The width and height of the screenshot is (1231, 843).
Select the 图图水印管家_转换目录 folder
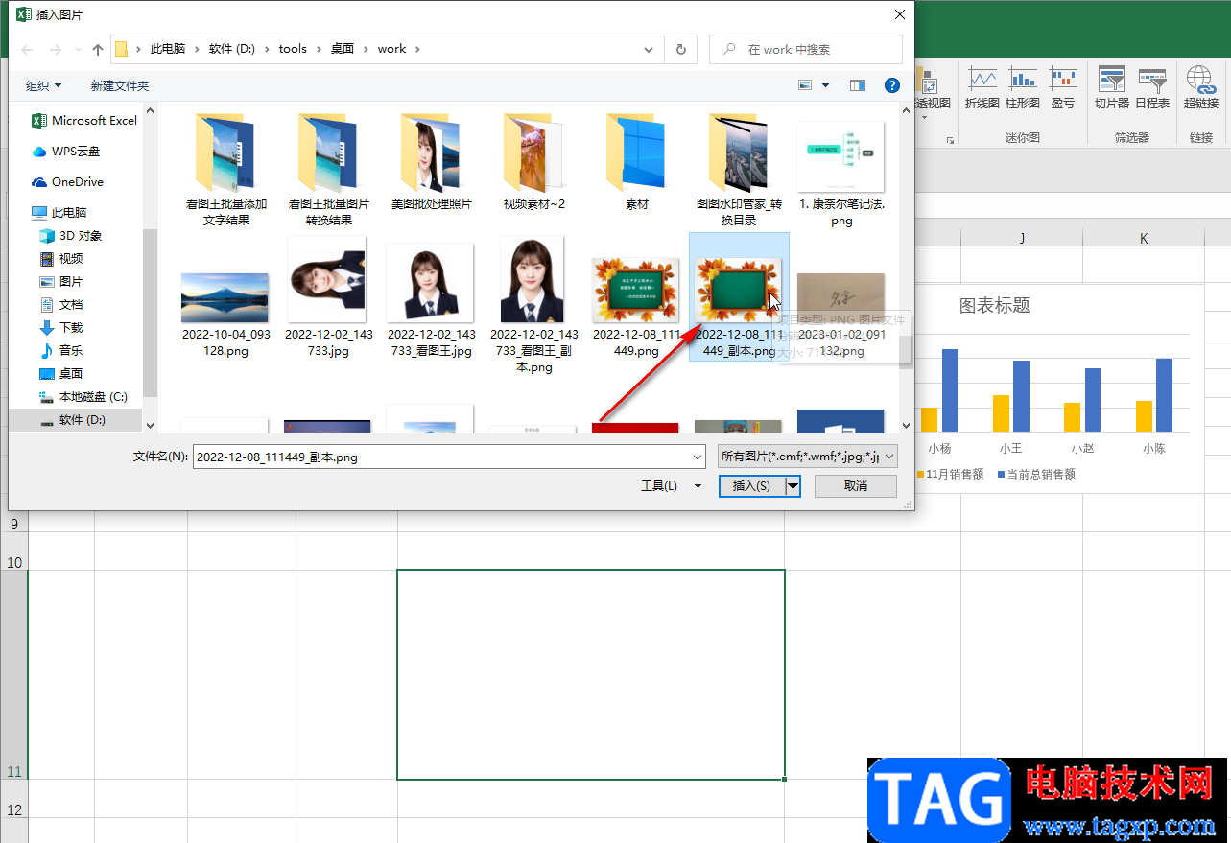coord(740,169)
